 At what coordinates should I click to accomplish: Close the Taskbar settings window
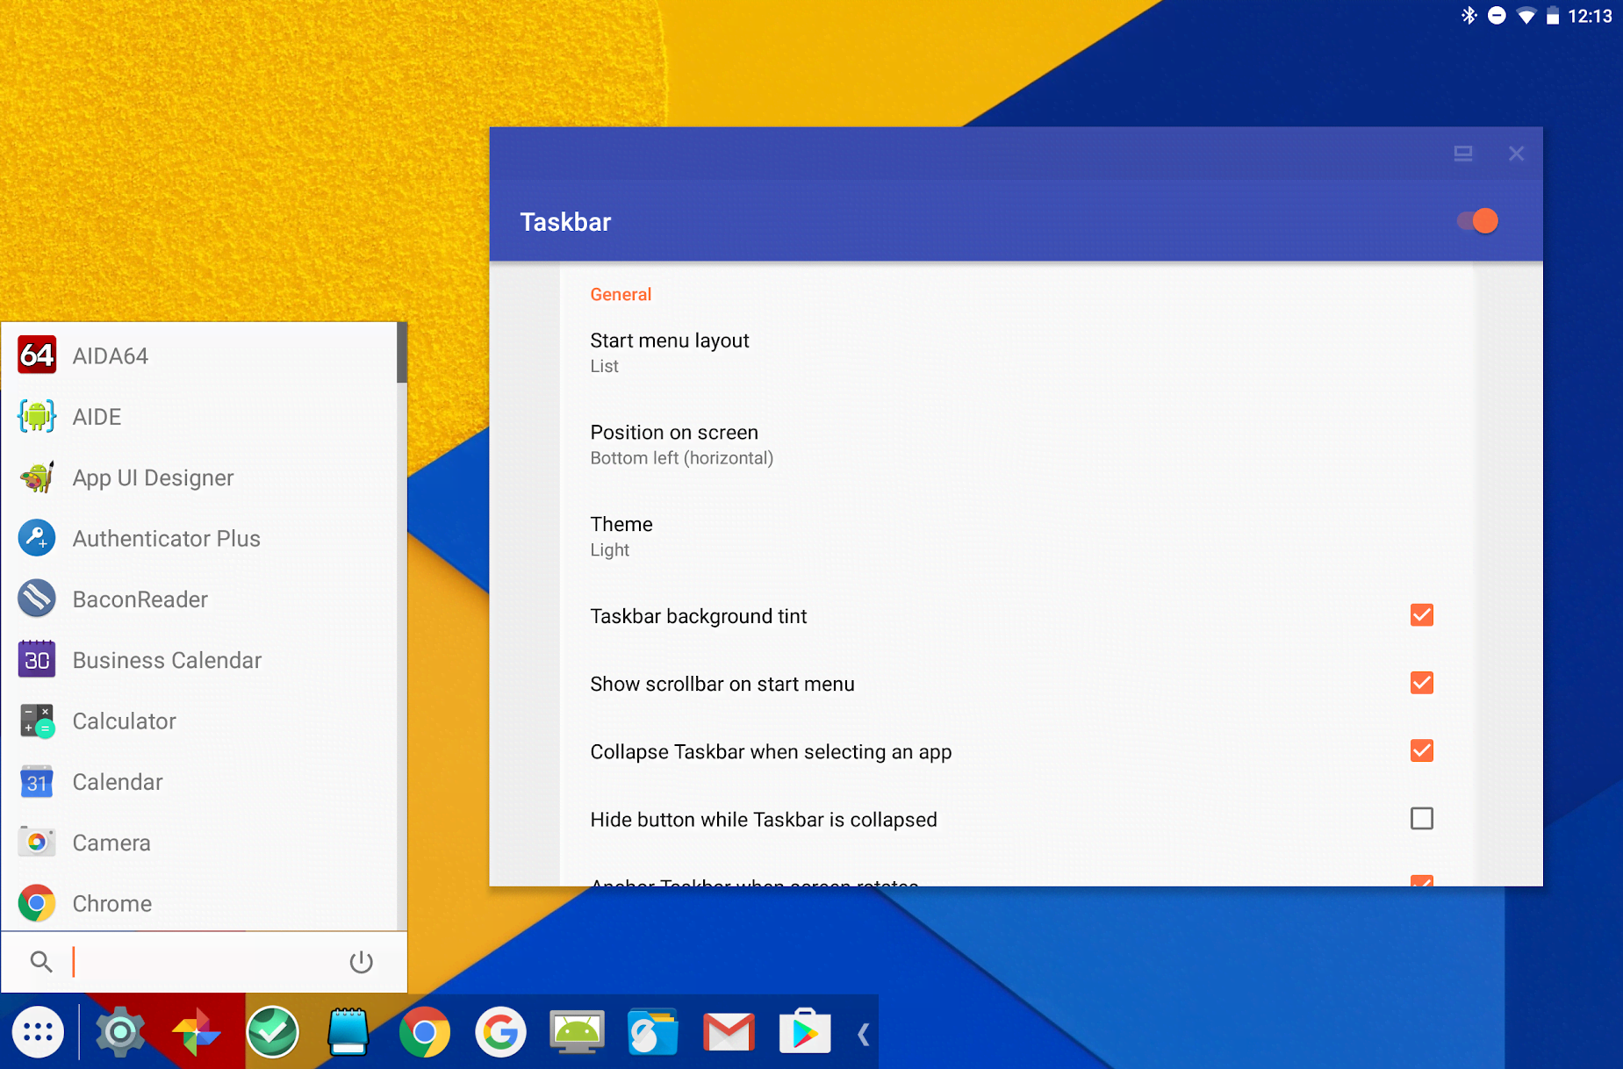[x=1516, y=154]
